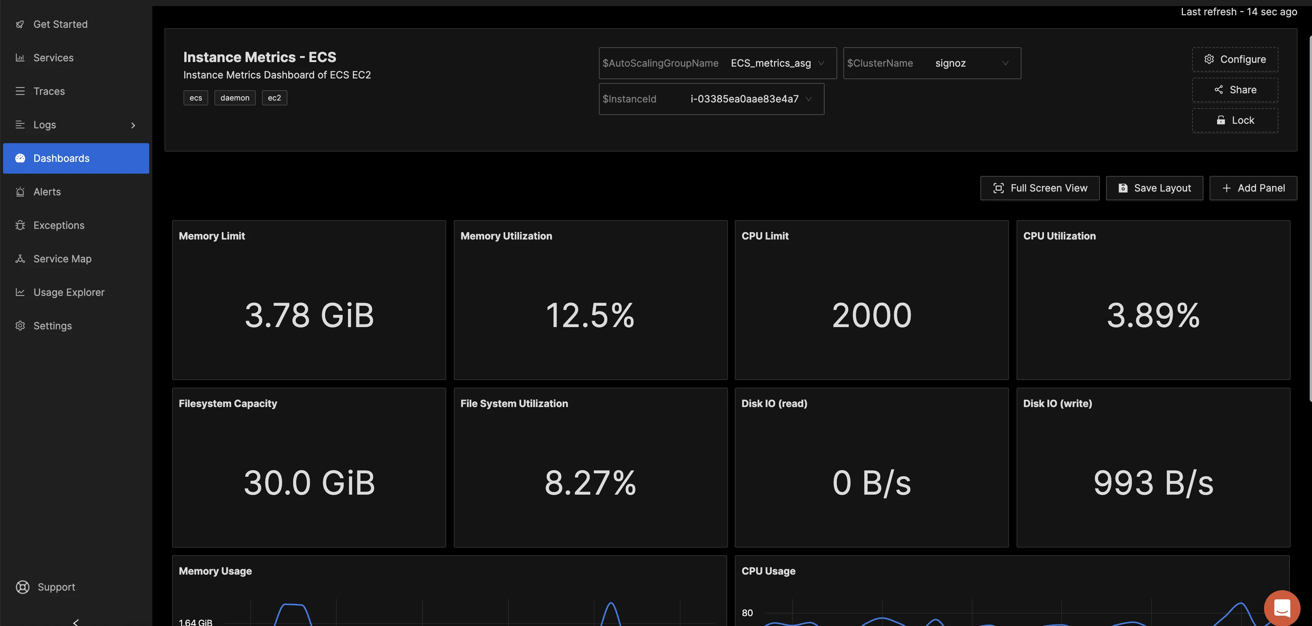Click the Lock padlock icon

(1220, 121)
